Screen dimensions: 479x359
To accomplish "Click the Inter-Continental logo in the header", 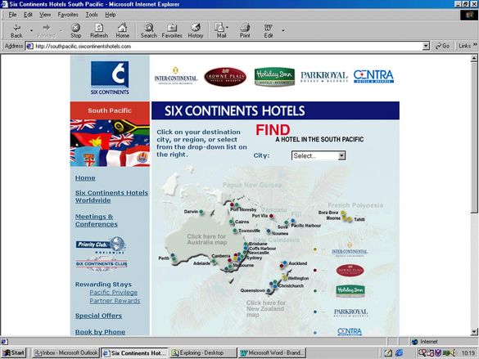I will [x=176, y=75].
